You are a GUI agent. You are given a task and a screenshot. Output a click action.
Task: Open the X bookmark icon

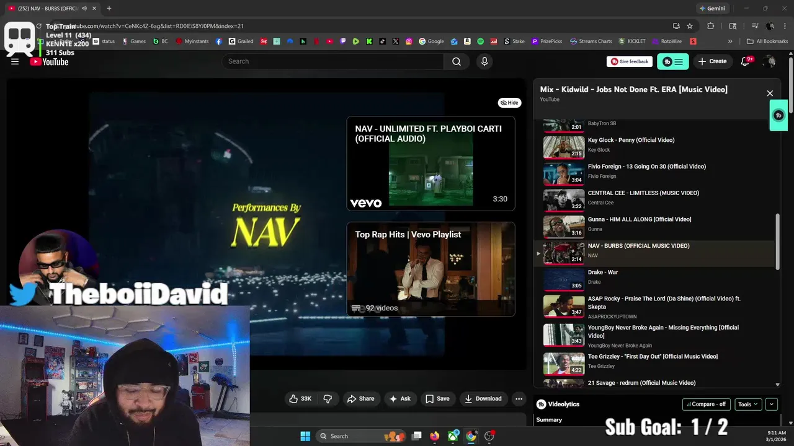(396, 42)
